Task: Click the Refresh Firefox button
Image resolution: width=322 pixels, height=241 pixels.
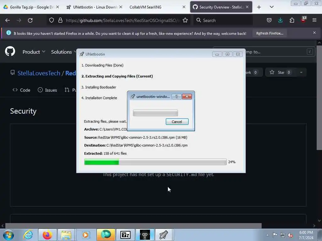Action: point(269,33)
